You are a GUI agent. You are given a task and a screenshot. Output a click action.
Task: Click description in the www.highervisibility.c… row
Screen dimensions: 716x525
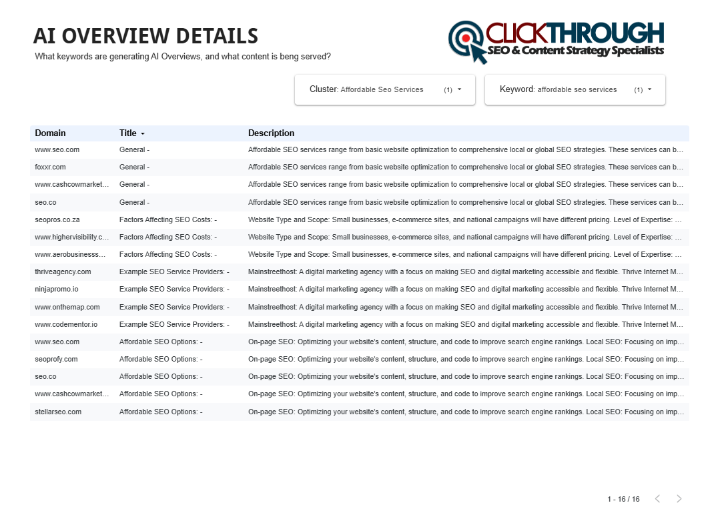pyautogui.click(x=465, y=237)
